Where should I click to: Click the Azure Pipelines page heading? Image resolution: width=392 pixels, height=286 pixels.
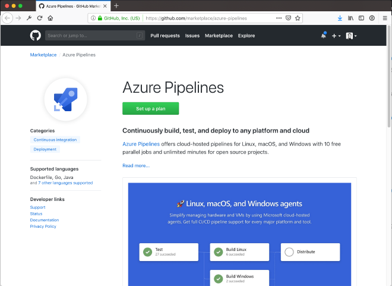(x=173, y=87)
